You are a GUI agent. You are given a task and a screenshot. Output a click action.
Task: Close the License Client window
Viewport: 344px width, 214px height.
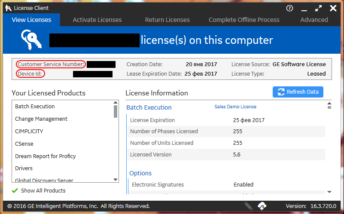[x=333, y=8]
